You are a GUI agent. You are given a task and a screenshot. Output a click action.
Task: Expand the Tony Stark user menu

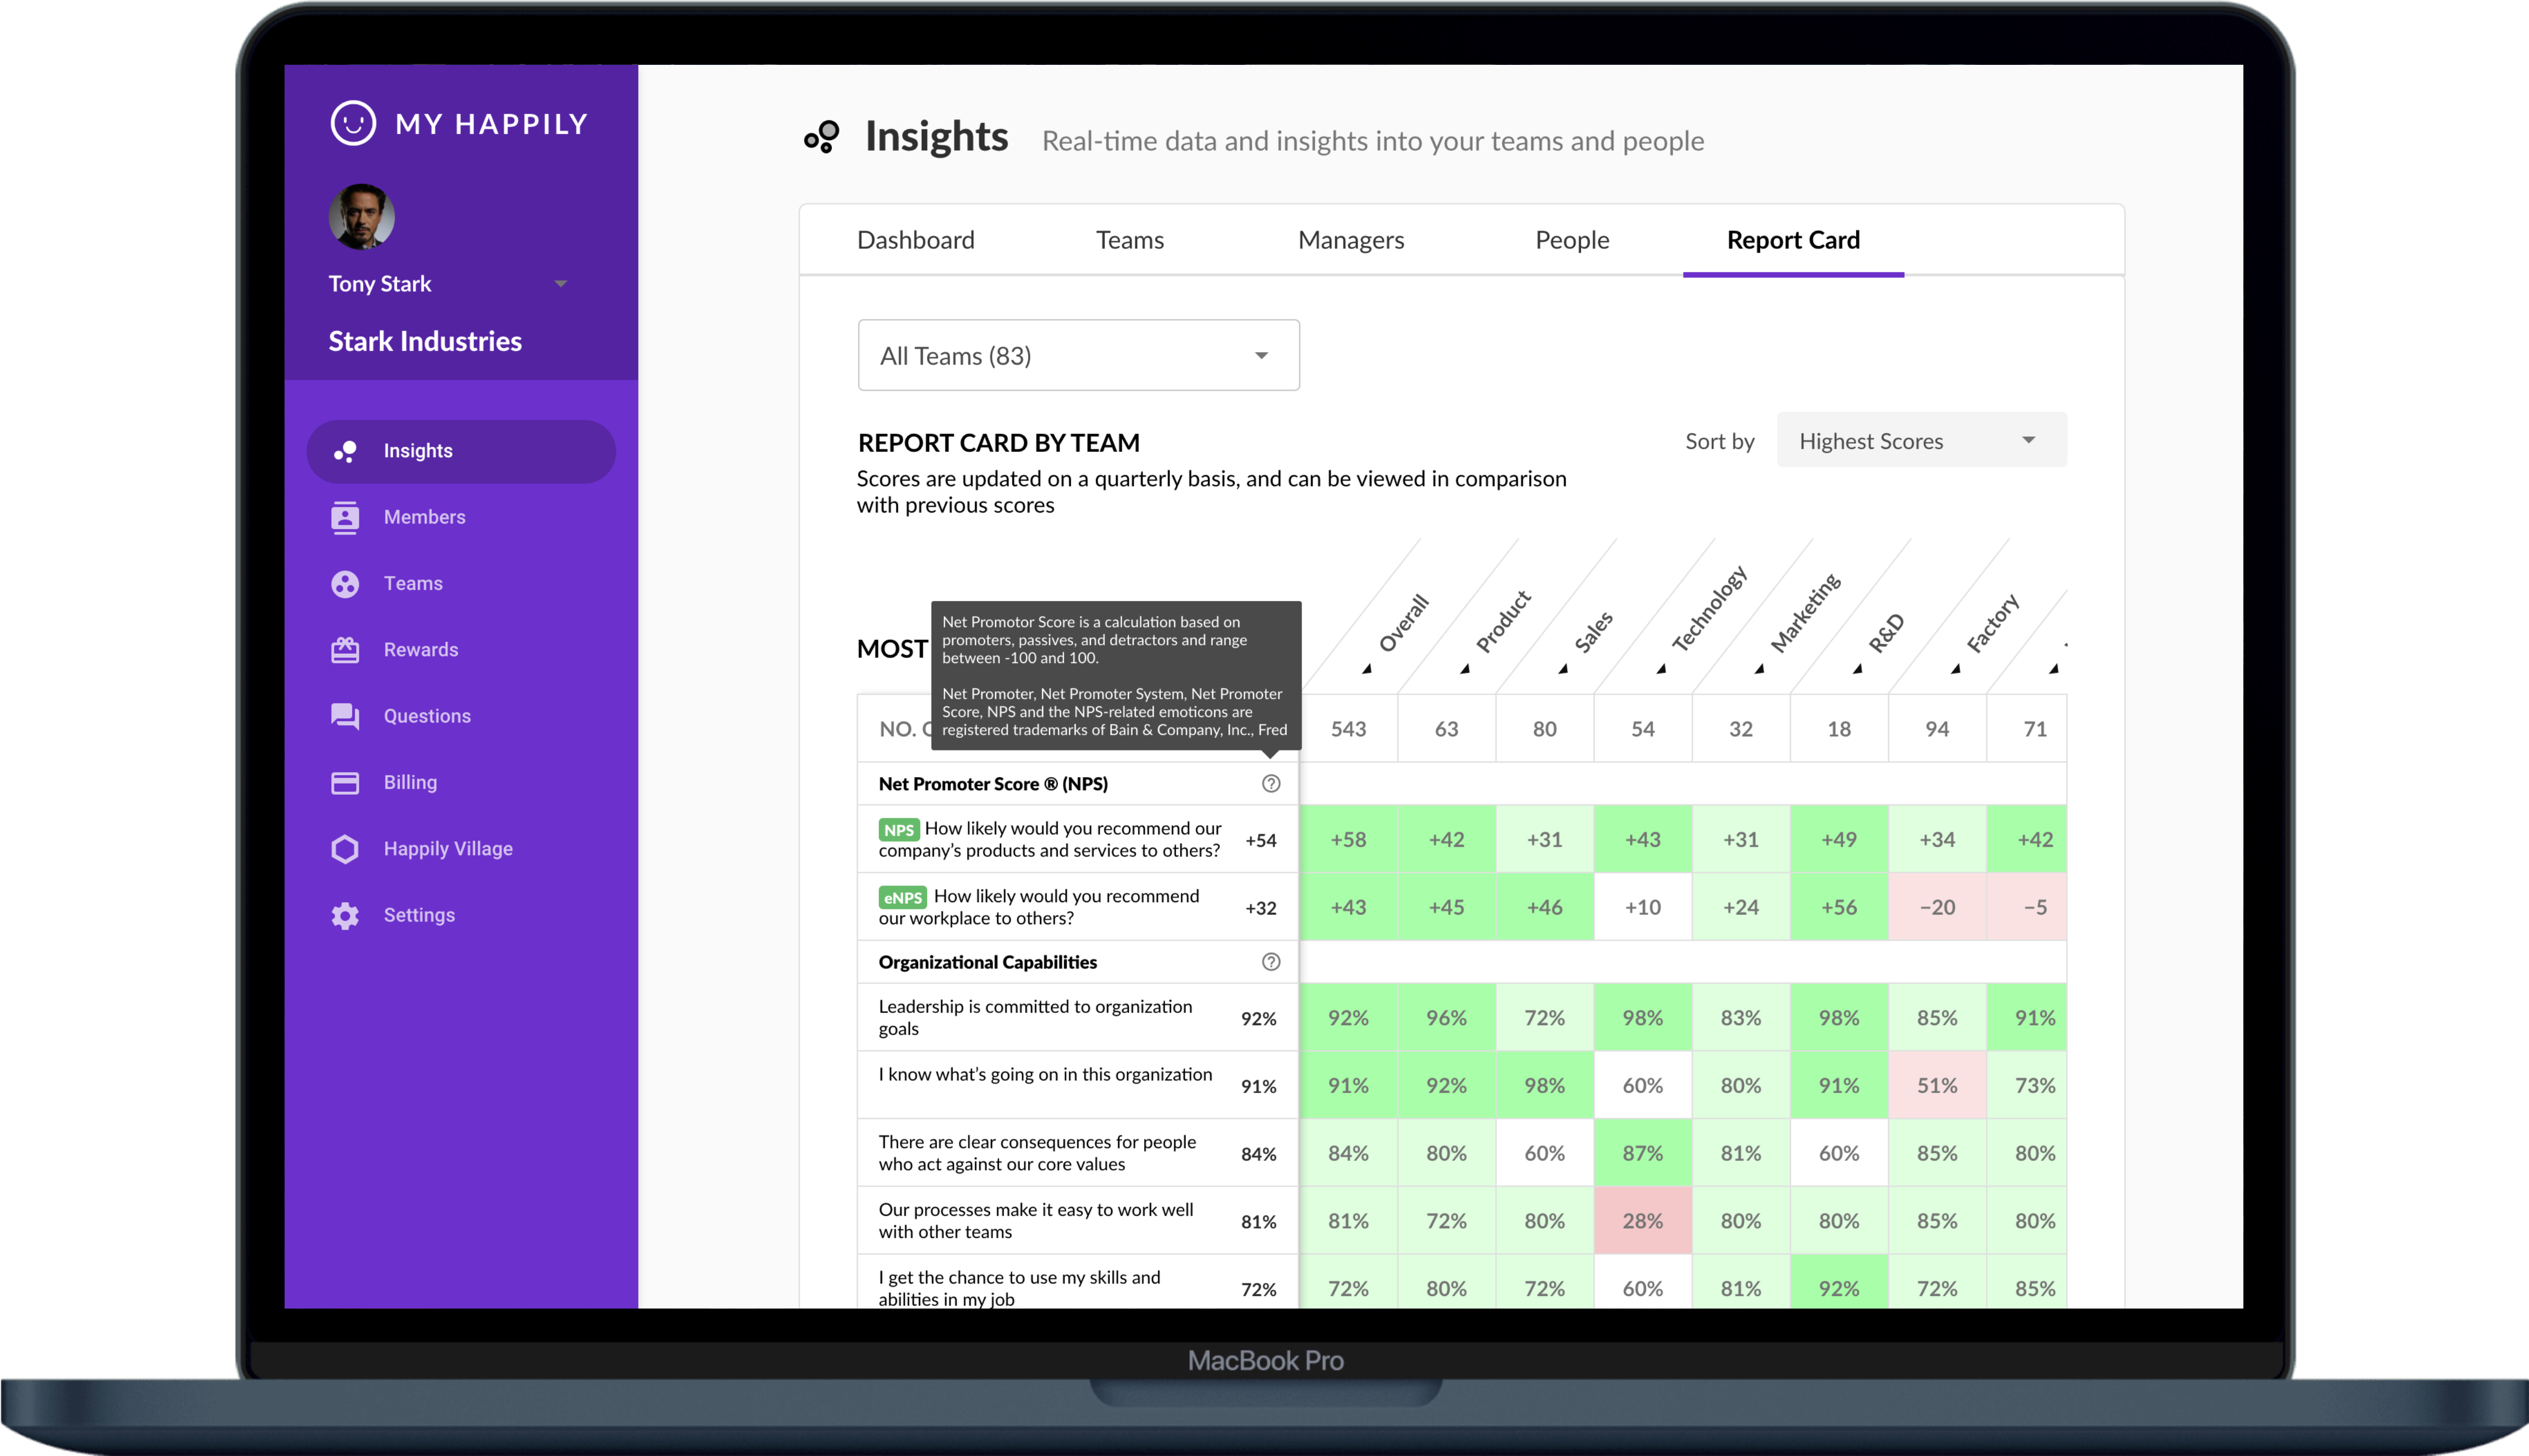click(560, 284)
